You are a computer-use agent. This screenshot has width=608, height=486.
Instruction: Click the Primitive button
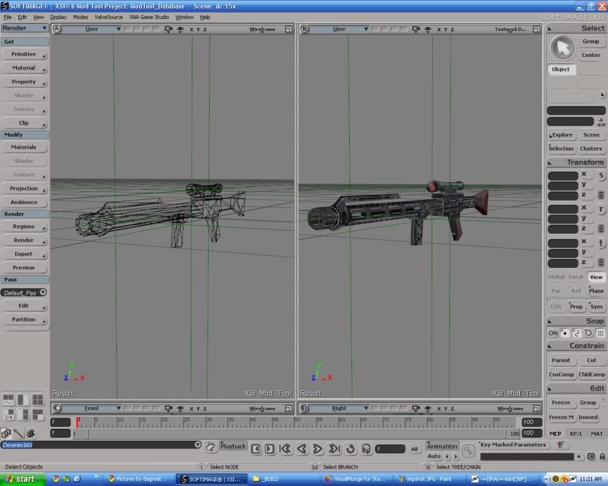(x=24, y=54)
